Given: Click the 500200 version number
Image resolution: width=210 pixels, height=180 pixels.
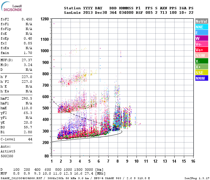Looking at the screenshot, I should (7, 156).
